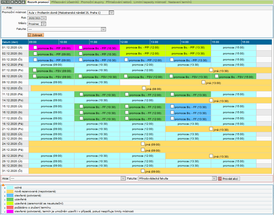
Task: Click the warning triangle icon above legend
Action: click(3, 185)
